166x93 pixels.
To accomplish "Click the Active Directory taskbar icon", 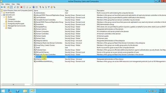I will pos(32,91).
